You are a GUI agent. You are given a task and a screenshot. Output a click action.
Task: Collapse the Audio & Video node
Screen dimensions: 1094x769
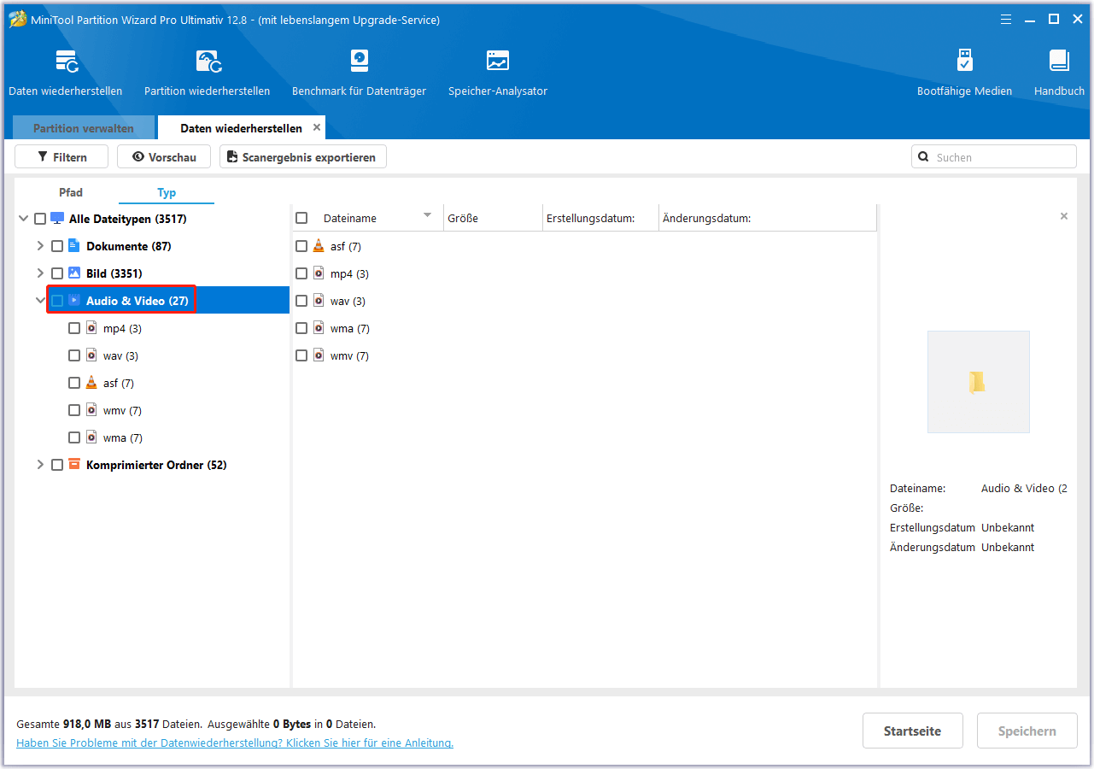pyautogui.click(x=40, y=301)
